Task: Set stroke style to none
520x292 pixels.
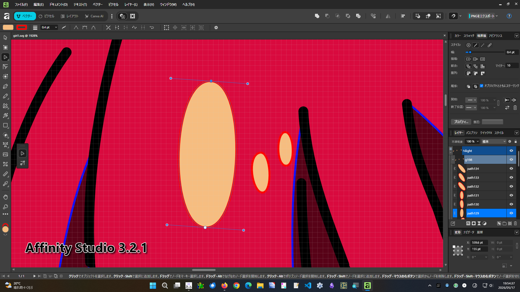Action: point(469,45)
